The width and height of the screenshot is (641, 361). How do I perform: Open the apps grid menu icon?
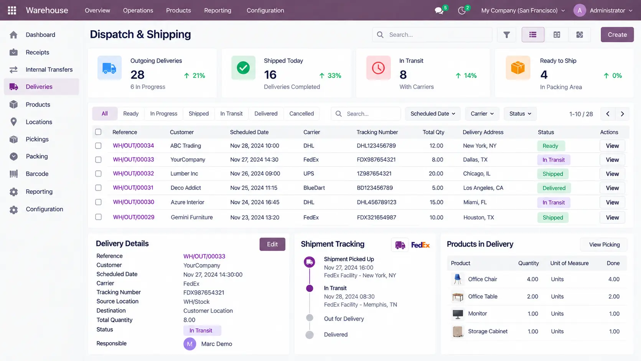tap(12, 10)
